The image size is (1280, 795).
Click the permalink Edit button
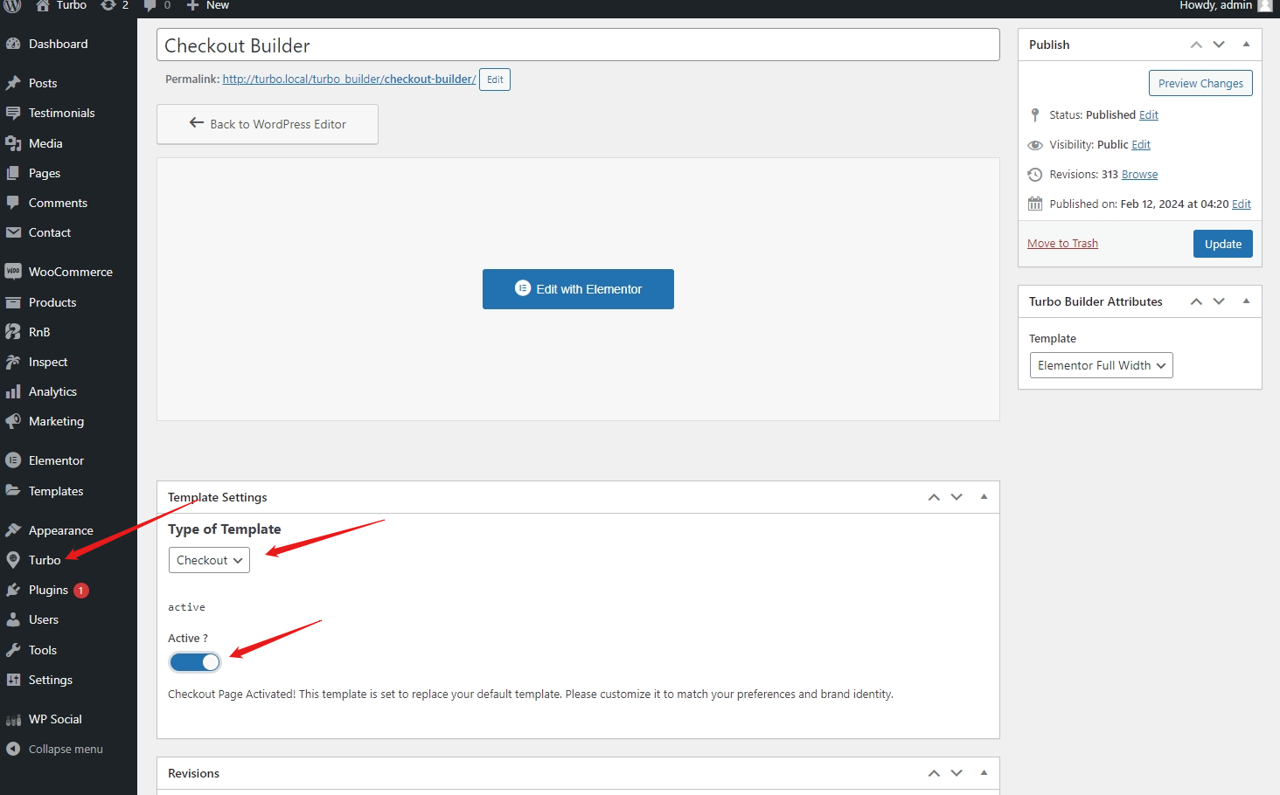pyautogui.click(x=495, y=79)
